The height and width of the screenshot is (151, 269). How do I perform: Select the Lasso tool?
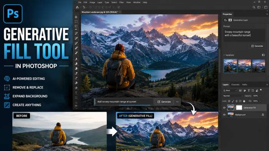point(76,26)
